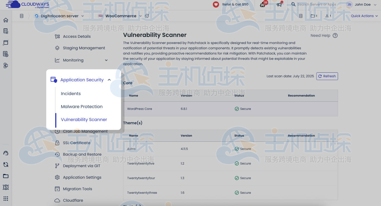Click the Secure status of WordPress Core

tap(243, 109)
